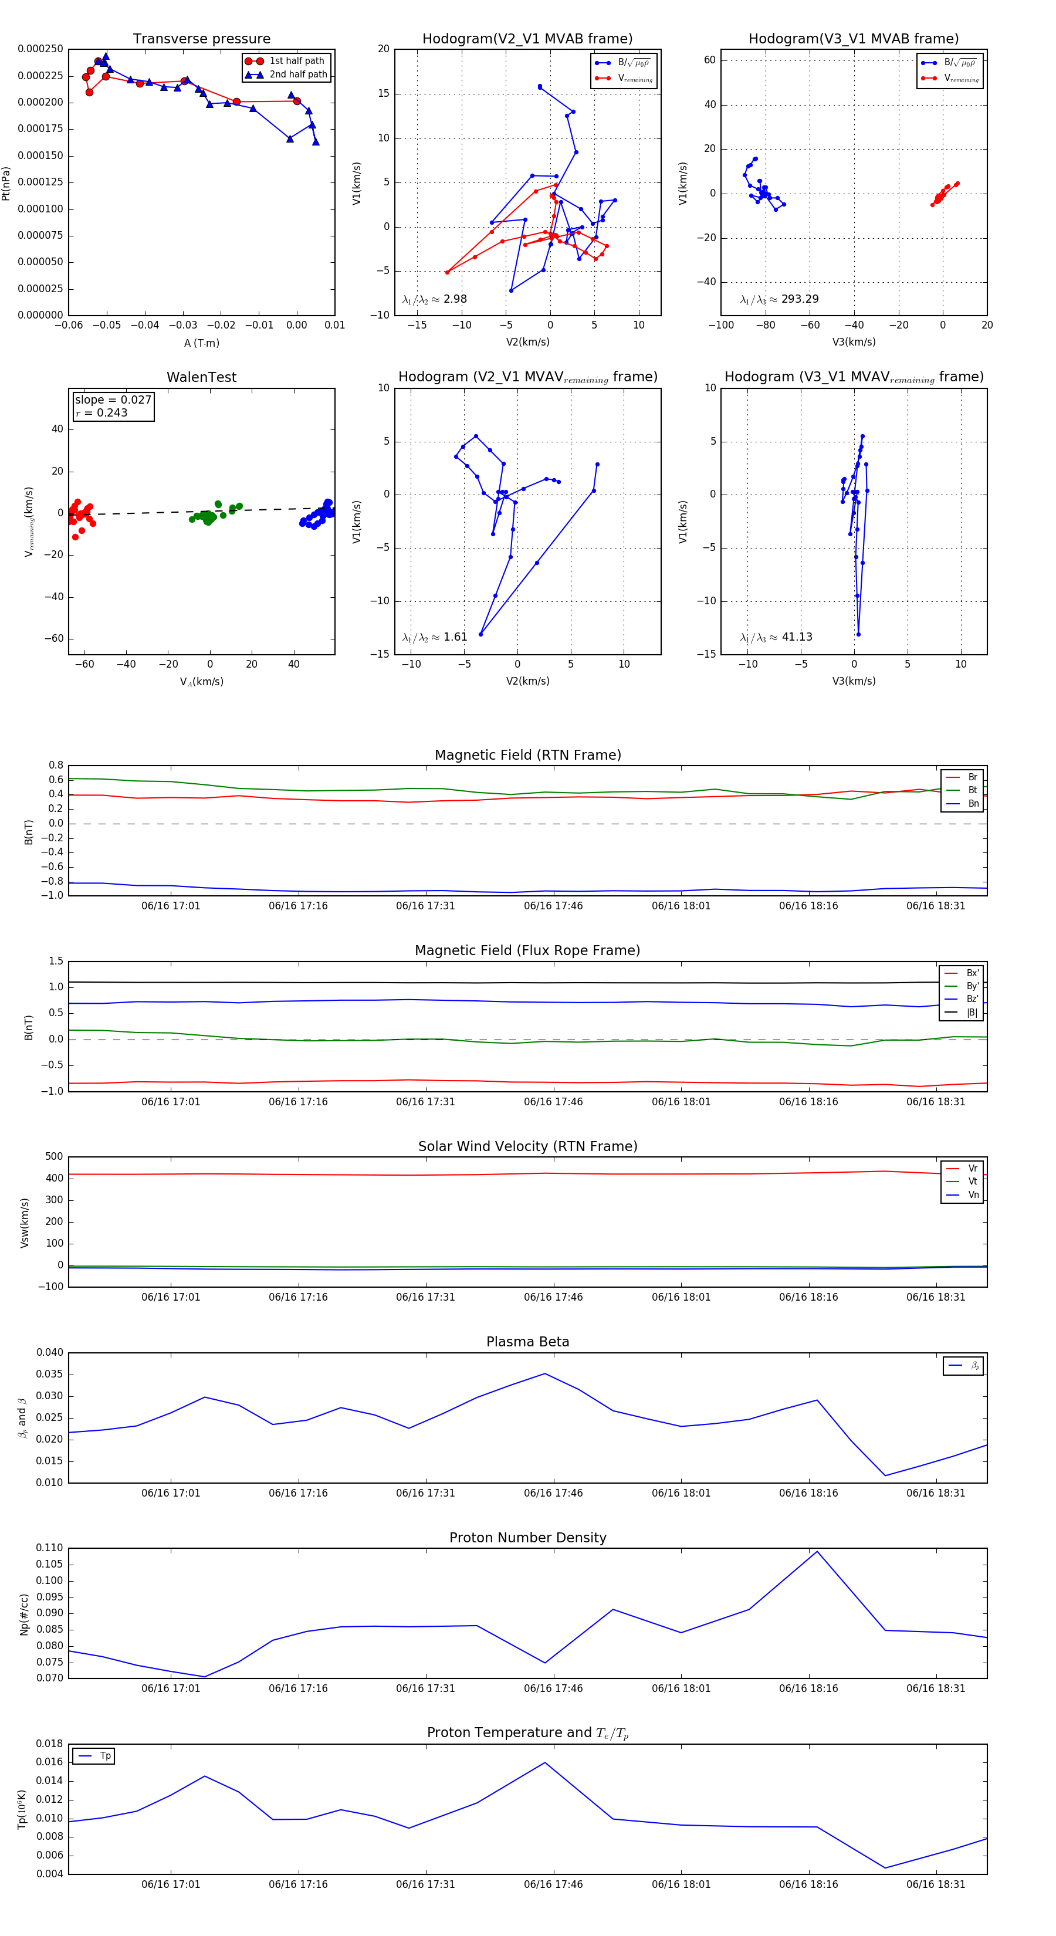
Task: Click the "0.110" tick on Proton Number Density axis
Action: tap(50, 1548)
